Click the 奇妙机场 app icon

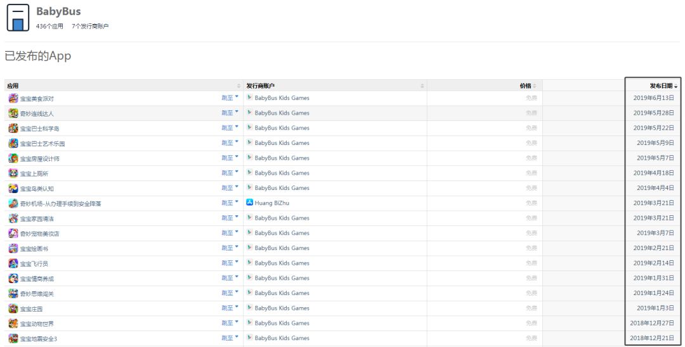click(13, 203)
